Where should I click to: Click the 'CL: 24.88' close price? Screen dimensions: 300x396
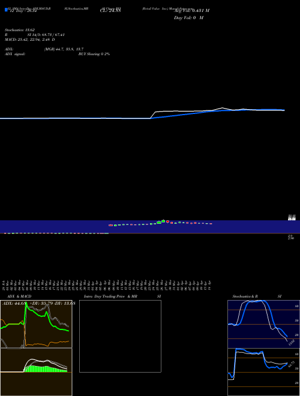(x=110, y=11)
